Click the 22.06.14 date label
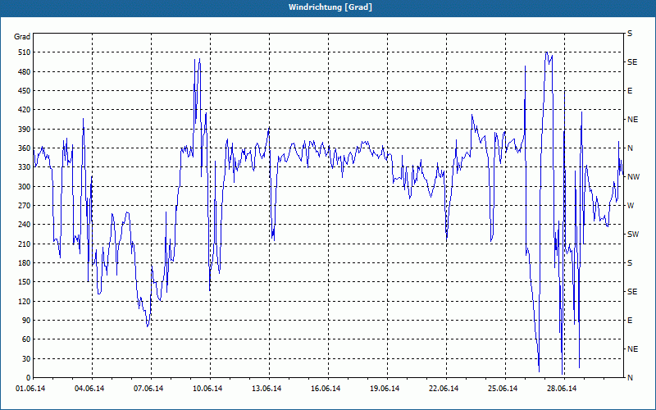 pyautogui.click(x=444, y=389)
